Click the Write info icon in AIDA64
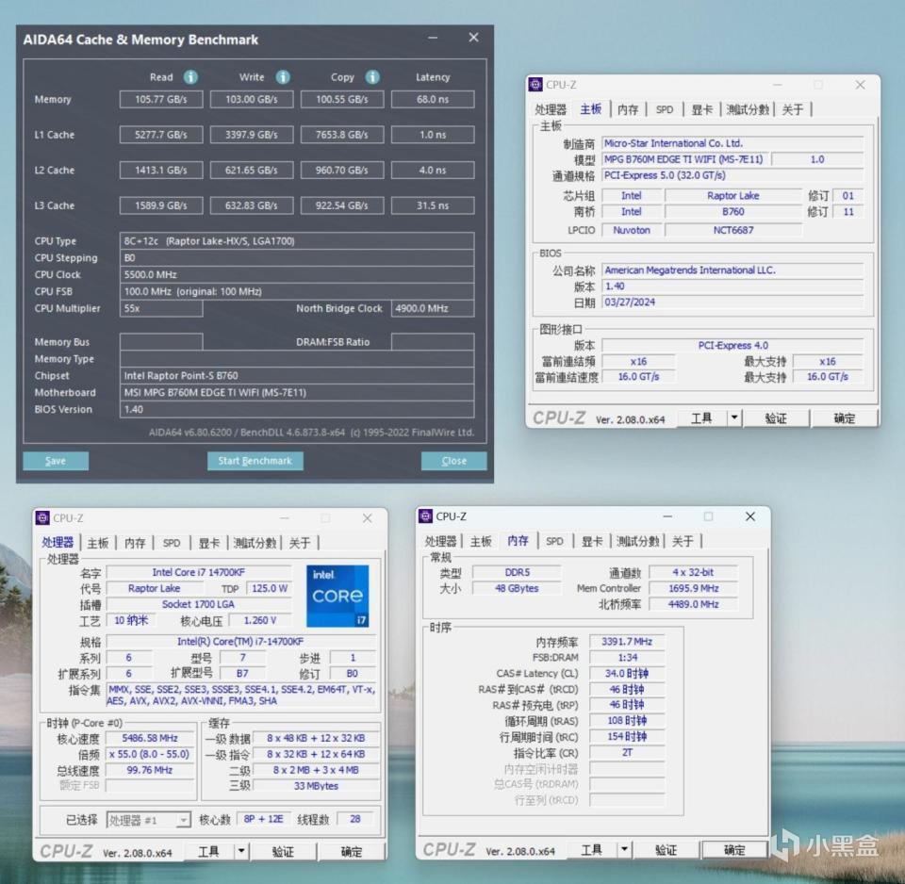The height and width of the screenshot is (884, 905). point(283,77)
